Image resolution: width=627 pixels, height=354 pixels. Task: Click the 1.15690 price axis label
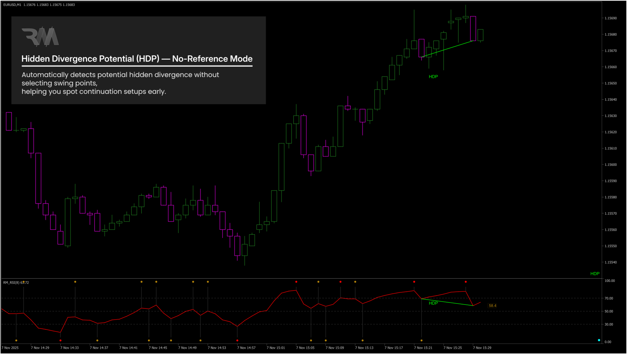[611, 18]
